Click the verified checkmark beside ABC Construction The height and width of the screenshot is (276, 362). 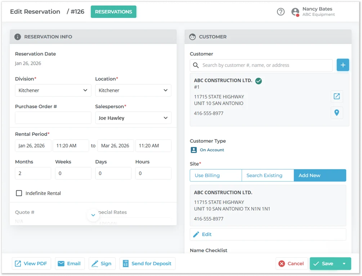point(258,81)
